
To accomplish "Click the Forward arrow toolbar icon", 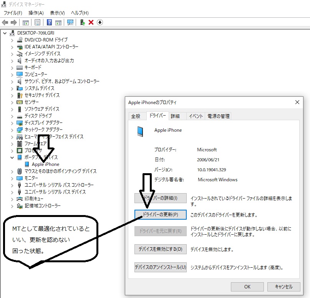I will point(14,23).
